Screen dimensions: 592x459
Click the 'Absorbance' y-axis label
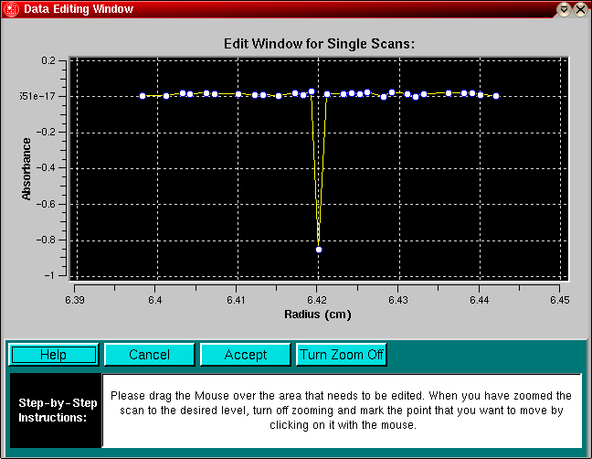point(26,169)
